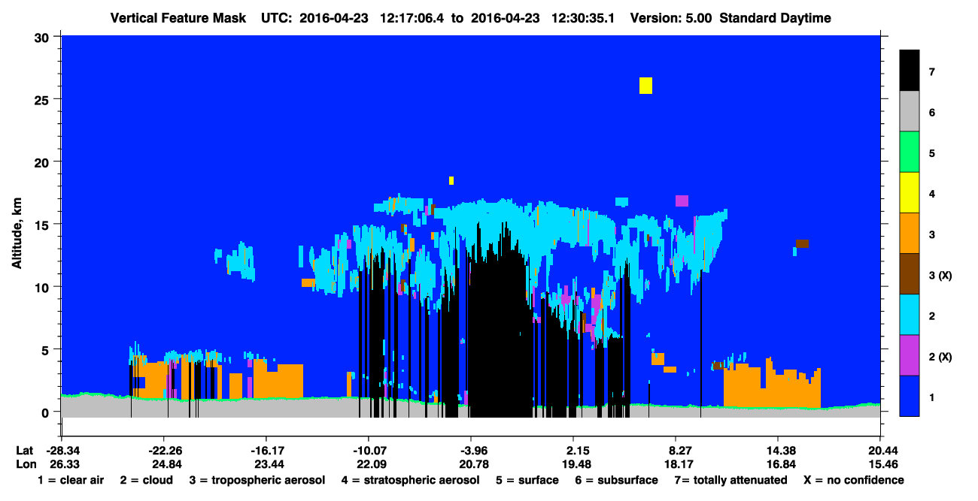Image resolution: width=978 pixels, height=501 pixels.
Task: Click the longitude value 26.33
Action: pos(64,464)
